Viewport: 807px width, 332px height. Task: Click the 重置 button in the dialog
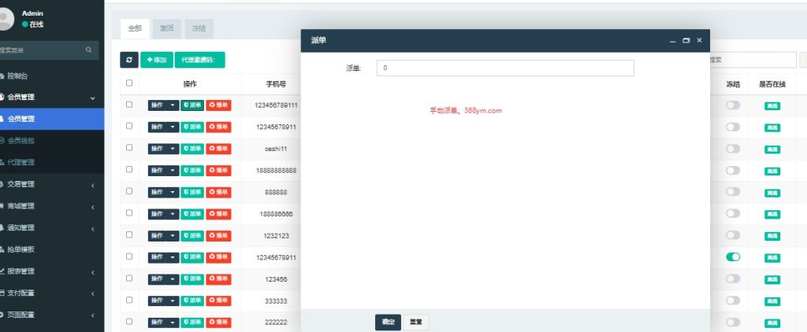[416, 322]
